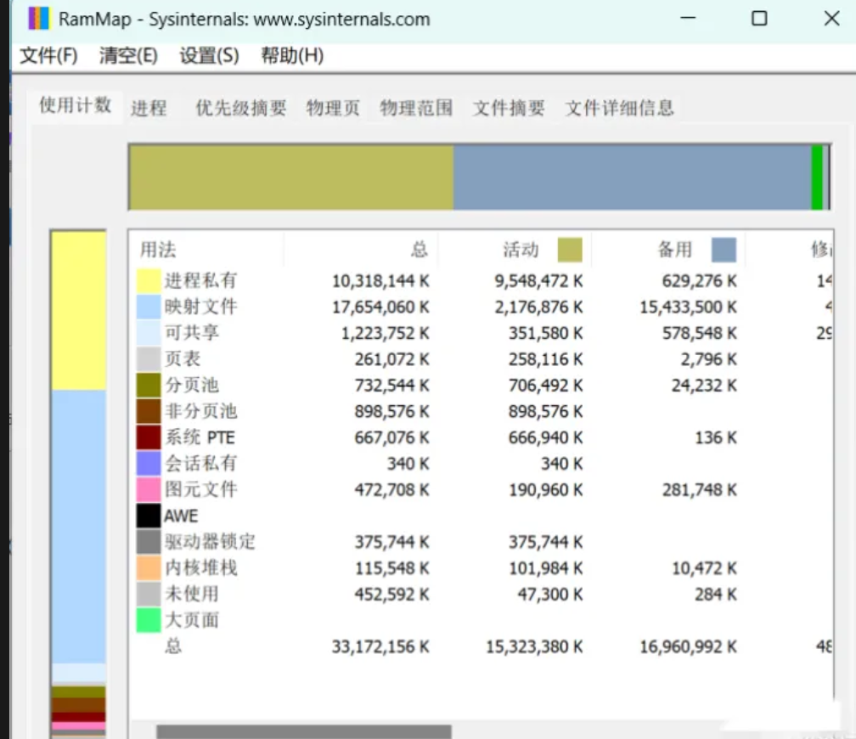Switch to the 优先级摘要 tab

pos(241,108)
